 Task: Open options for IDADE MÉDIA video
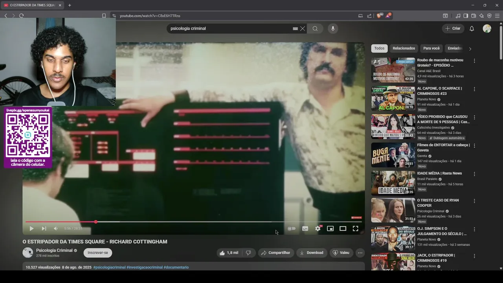click(x=474, y=174)
